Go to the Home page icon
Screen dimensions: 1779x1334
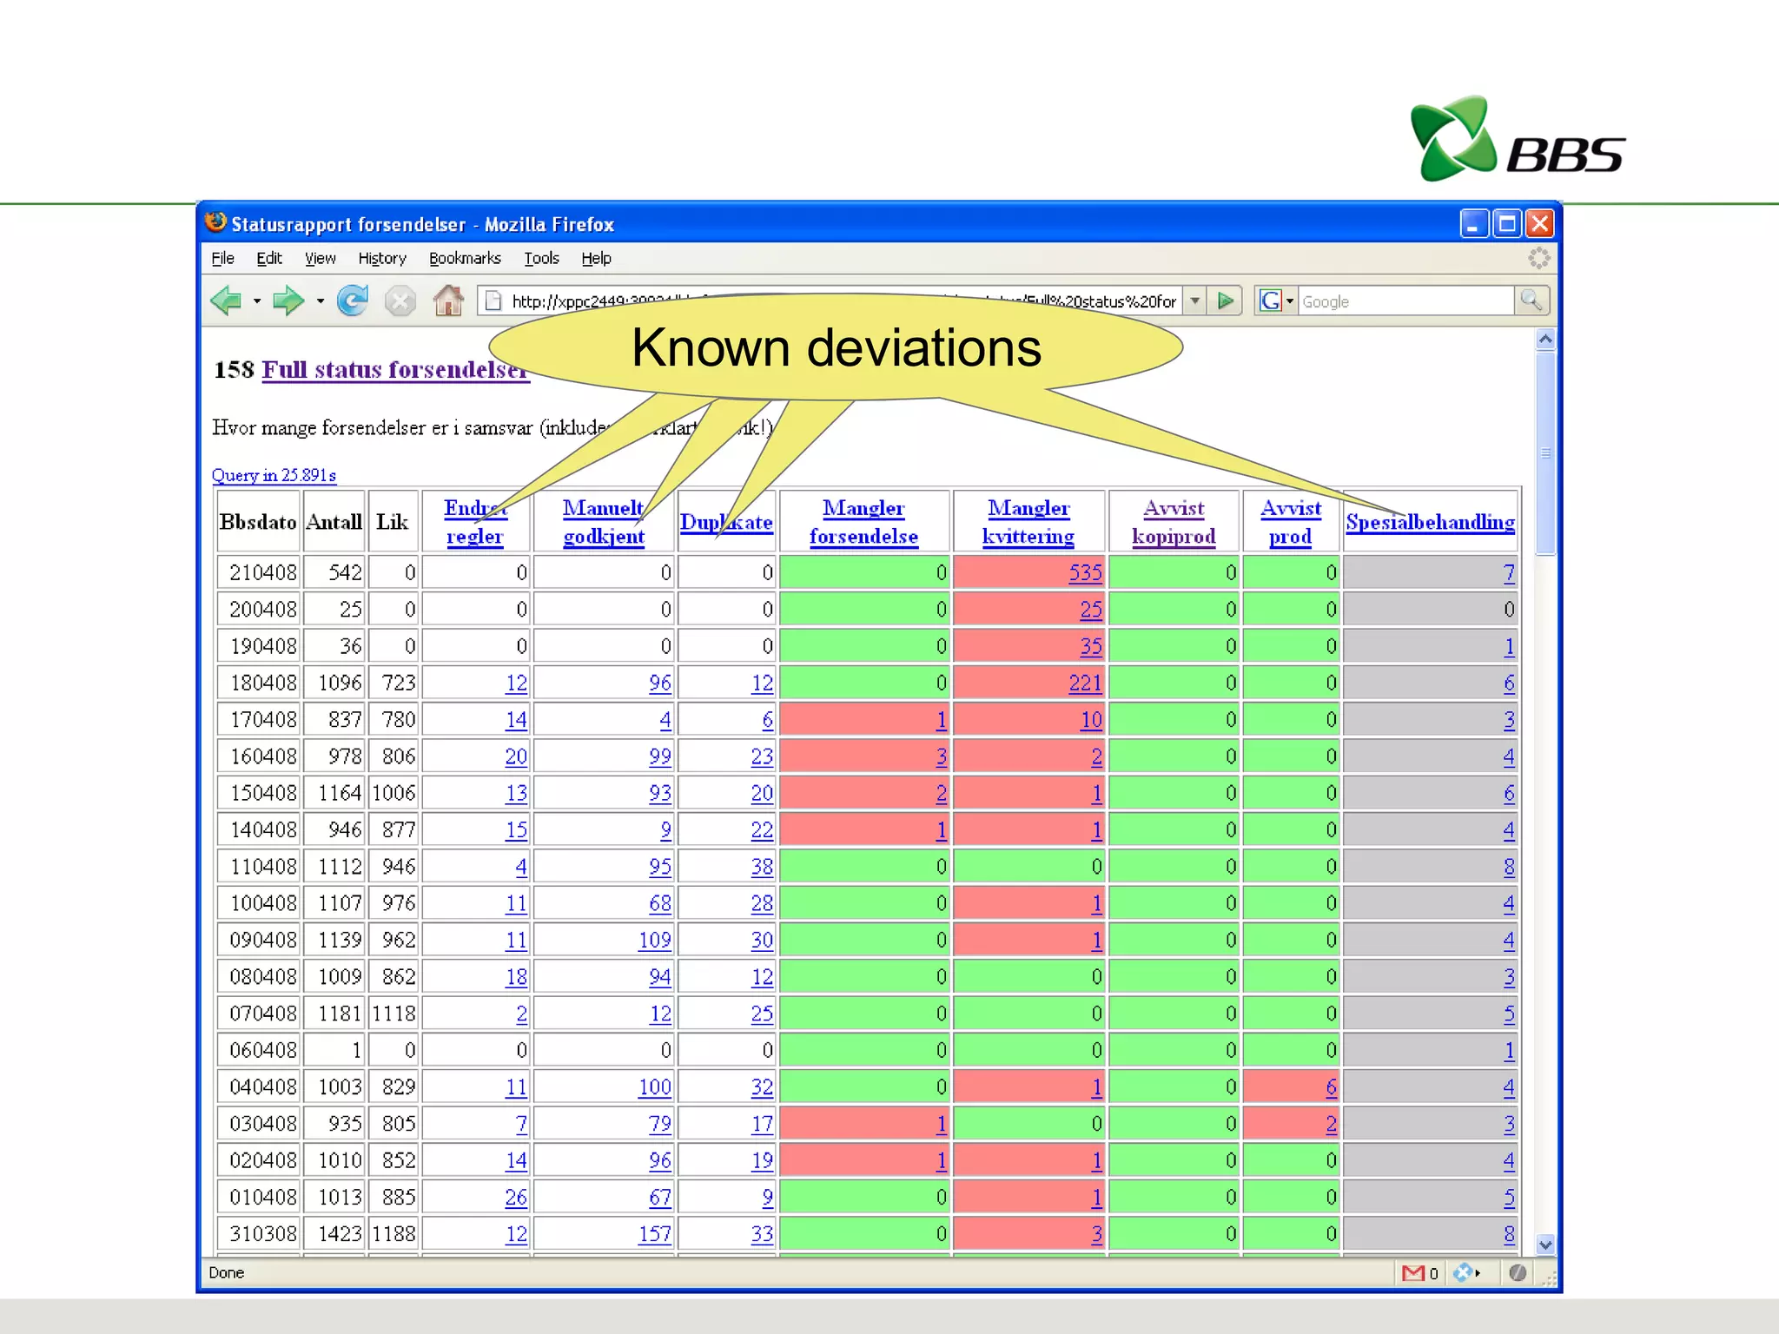(x=448, y=301)
